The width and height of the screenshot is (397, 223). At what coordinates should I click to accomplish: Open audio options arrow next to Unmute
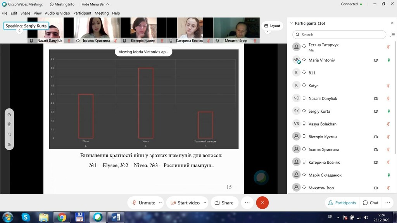click(x=161, y=203)
